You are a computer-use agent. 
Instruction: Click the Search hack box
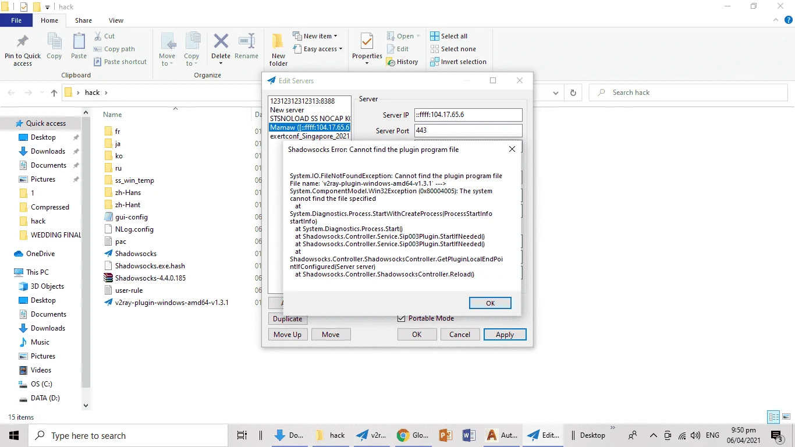click(688, 93)
